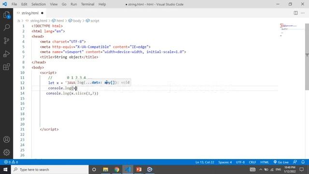Open the Terminal menu

(x=88, y=4)
